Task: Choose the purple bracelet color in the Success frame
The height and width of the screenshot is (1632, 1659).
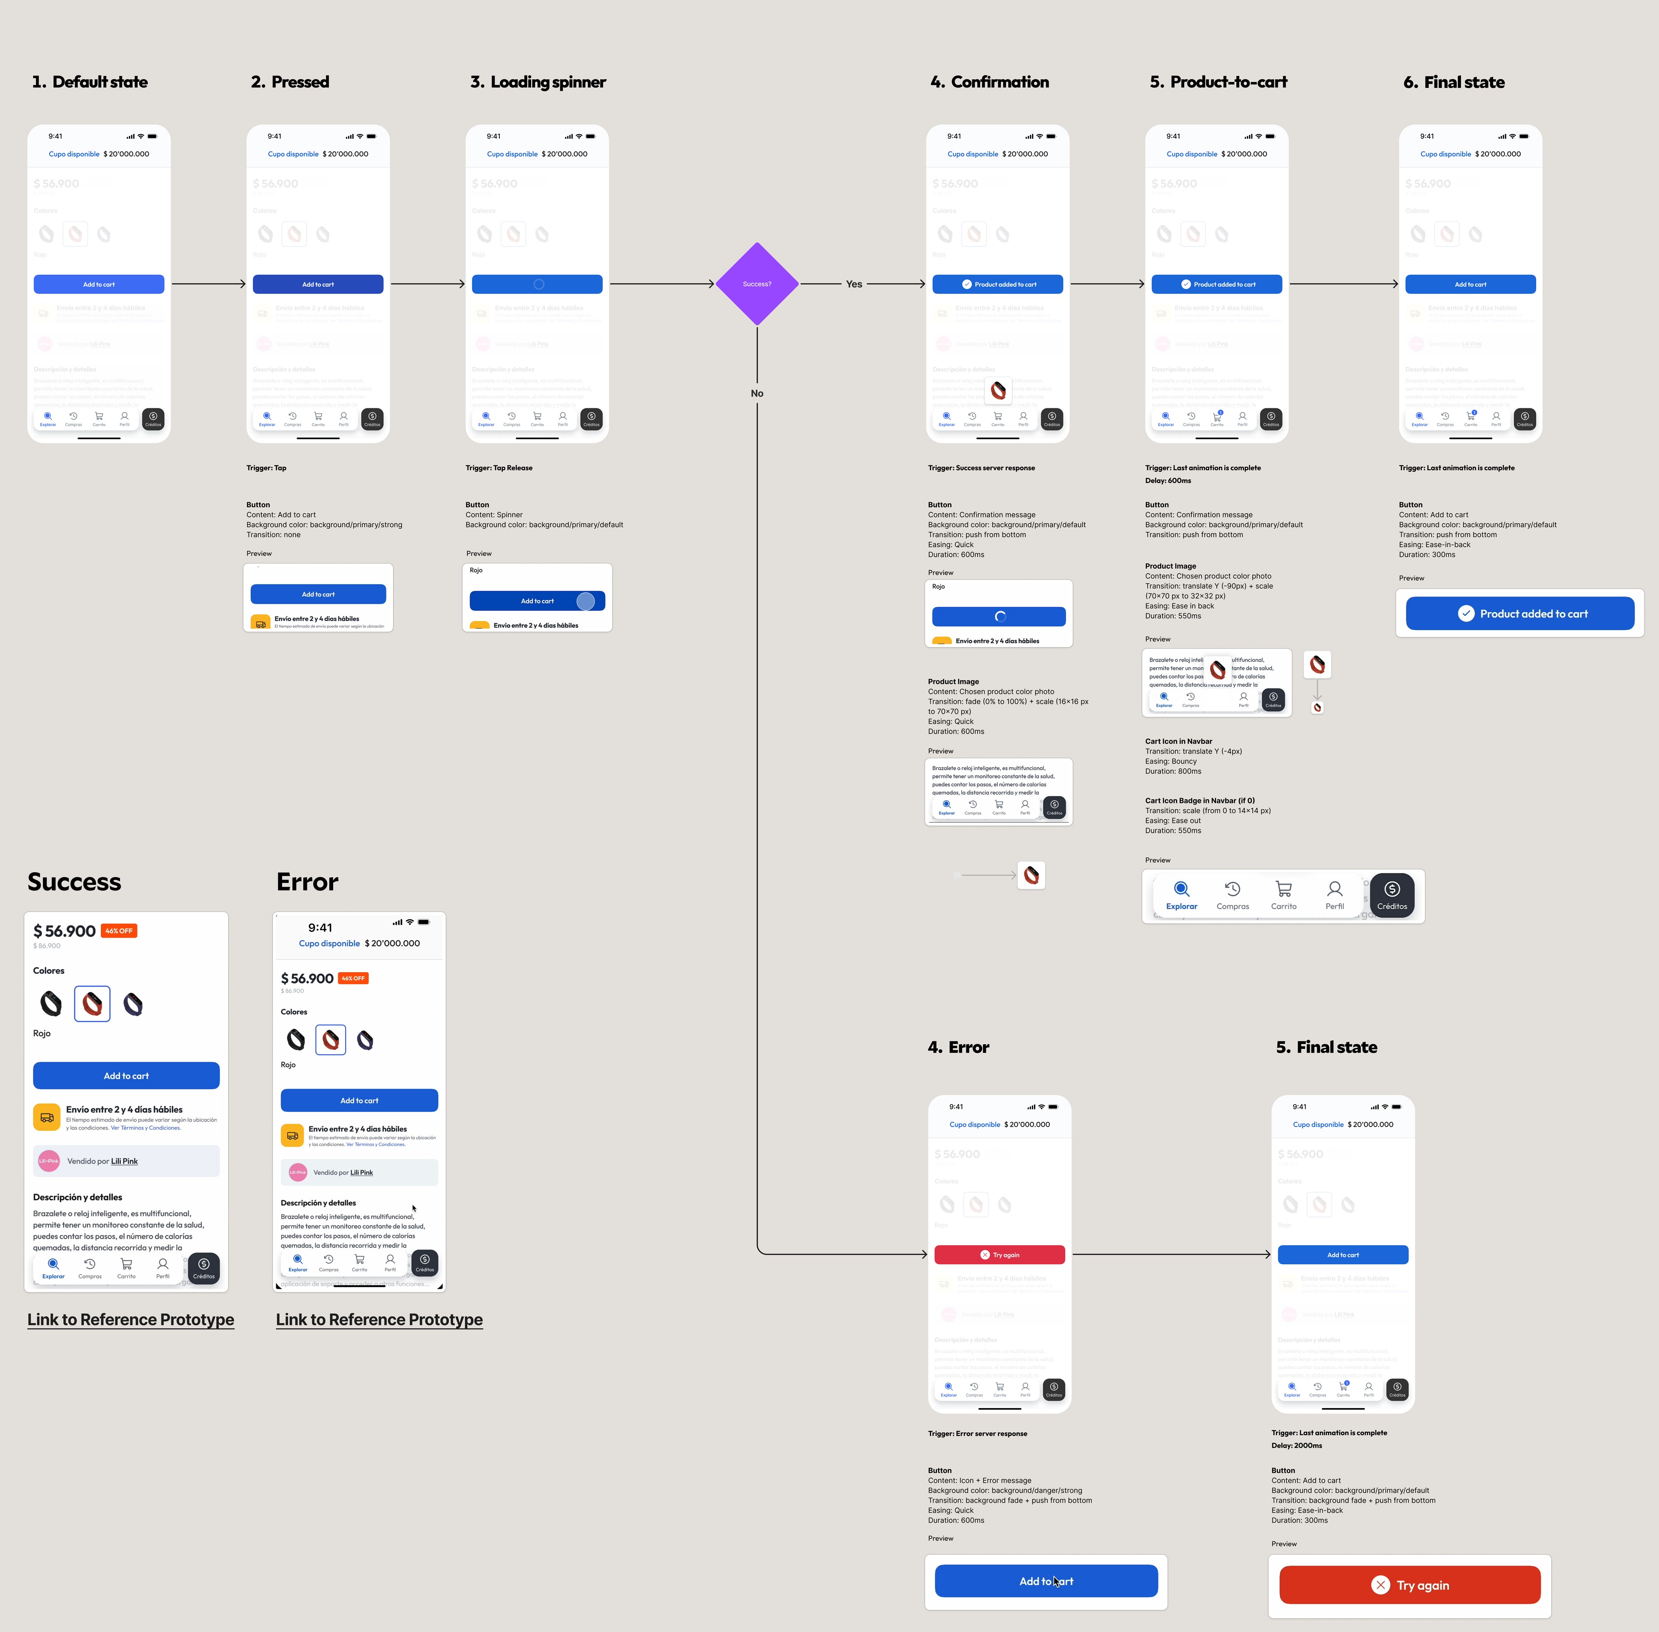Action: [x=132, y=1004]
